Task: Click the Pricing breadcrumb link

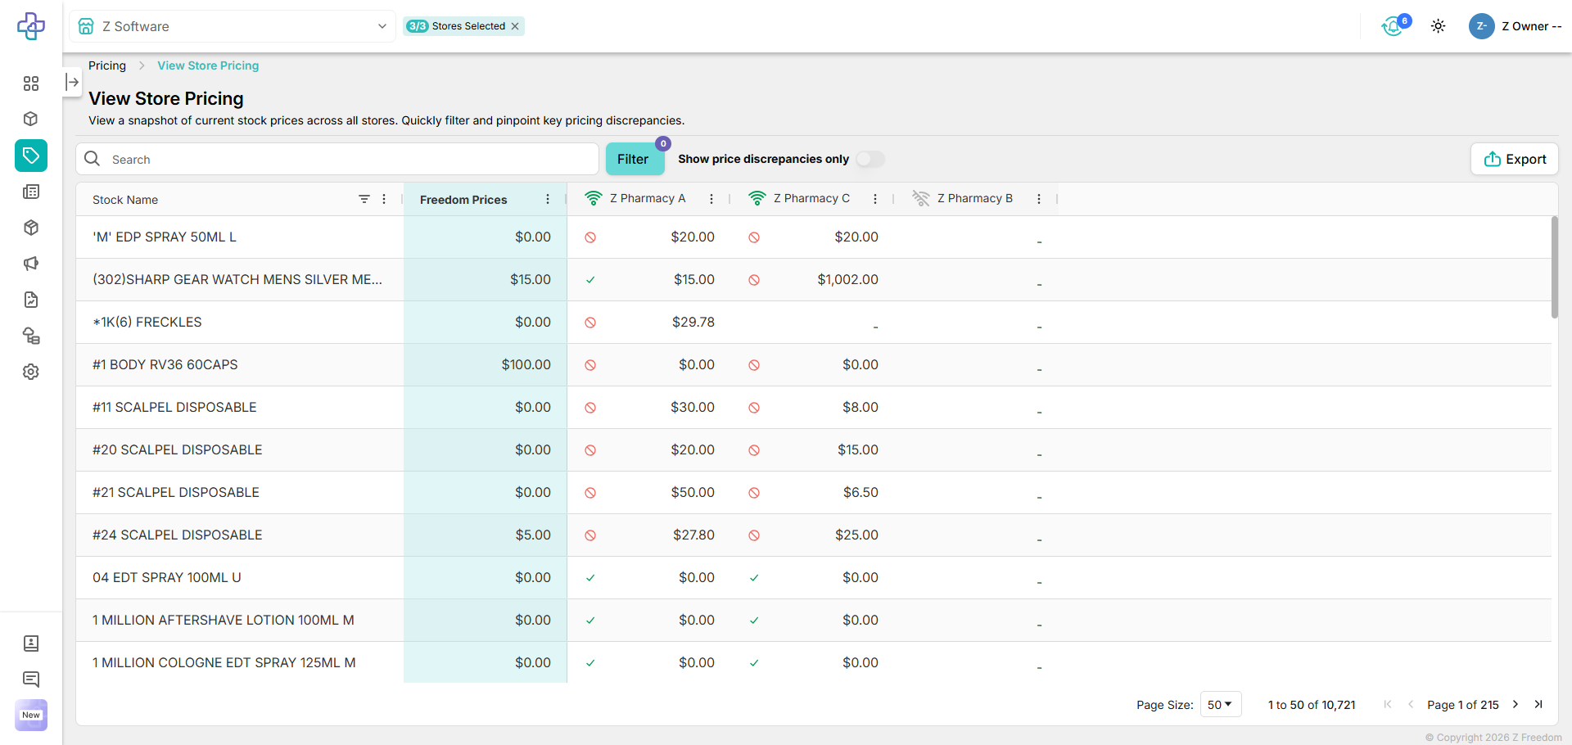Action: (x=107, y=65)
